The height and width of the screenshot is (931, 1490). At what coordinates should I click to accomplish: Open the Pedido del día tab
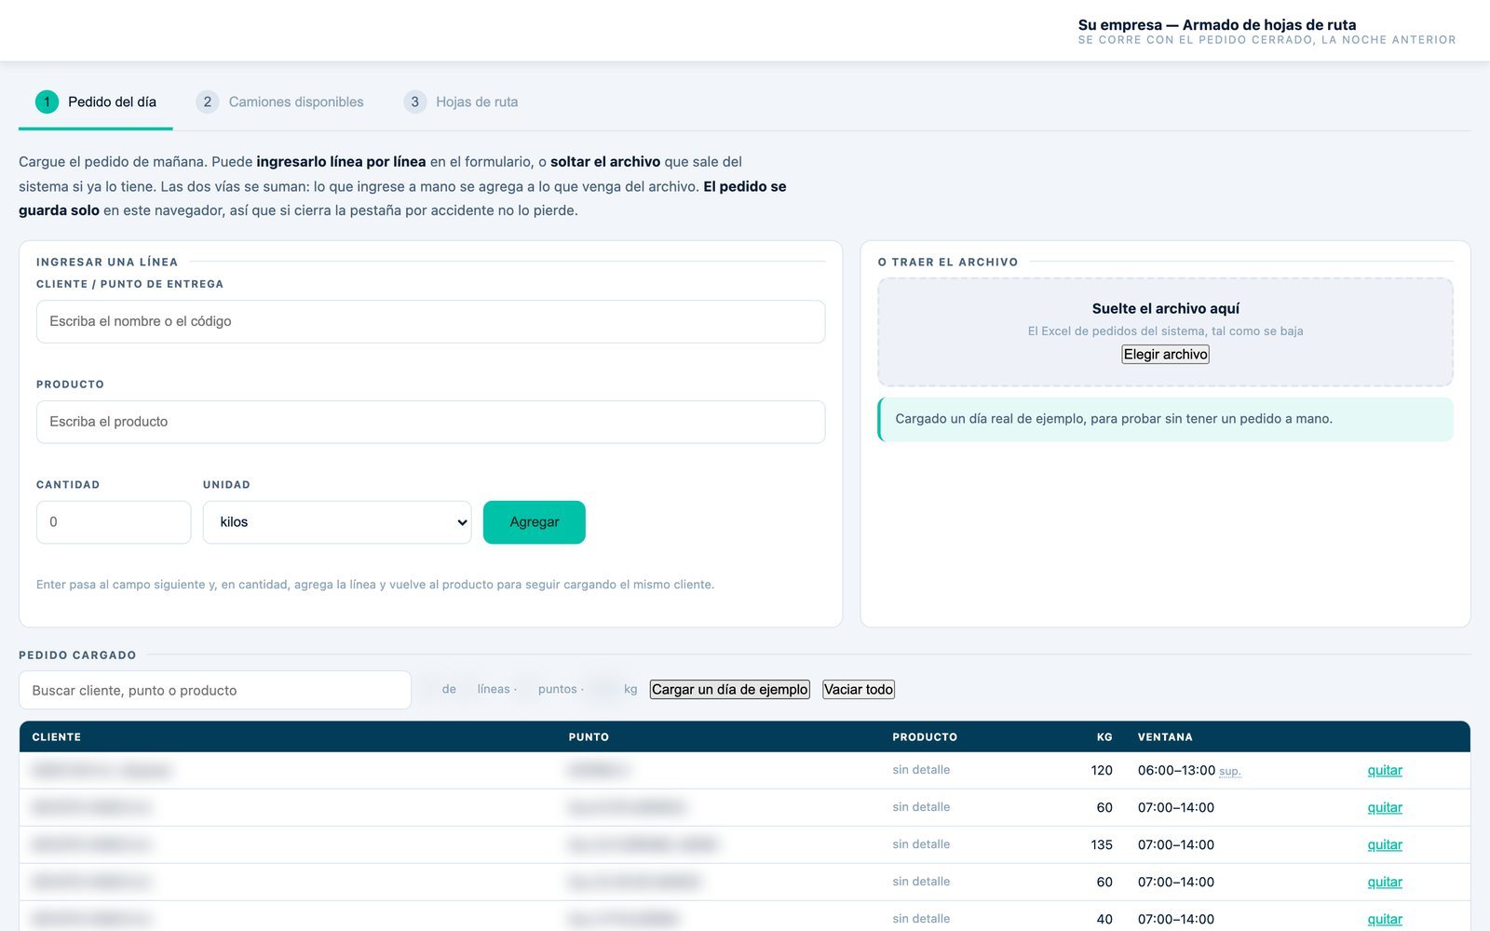[96, 101]
